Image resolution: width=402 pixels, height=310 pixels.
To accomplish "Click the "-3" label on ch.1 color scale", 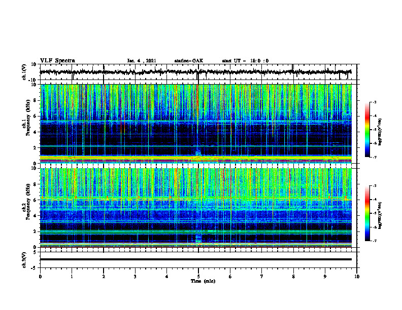I will [375, 102].
